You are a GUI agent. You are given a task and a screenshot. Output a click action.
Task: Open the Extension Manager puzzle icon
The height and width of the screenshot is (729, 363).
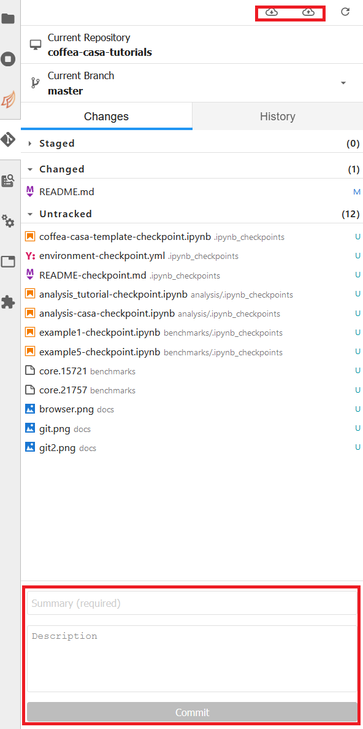click(9, 302)
